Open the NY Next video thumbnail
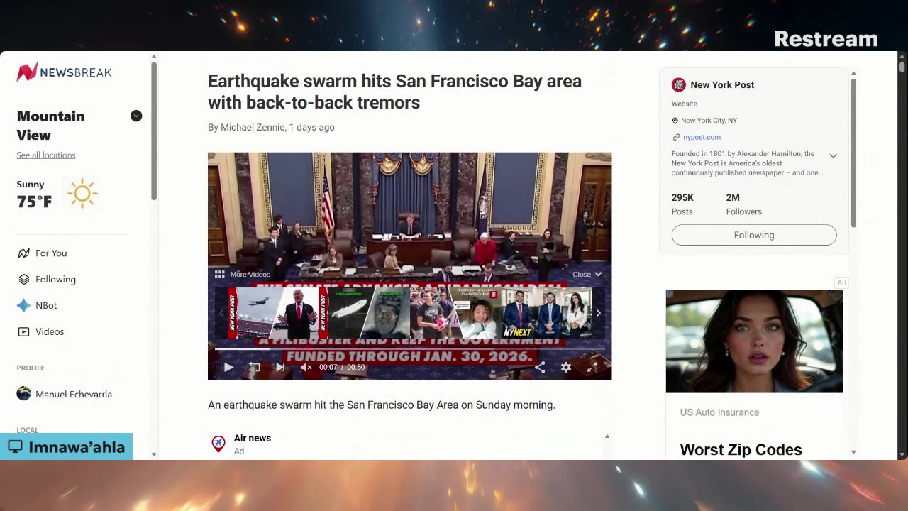908x511 pixels. 547,313
